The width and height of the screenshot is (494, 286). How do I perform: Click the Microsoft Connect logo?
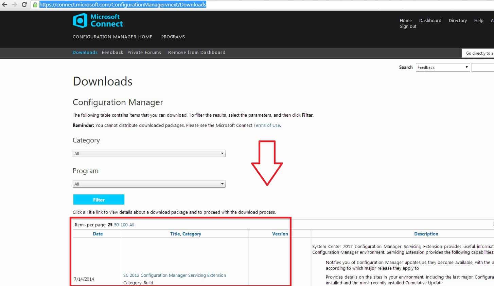(x=98, y=20)
